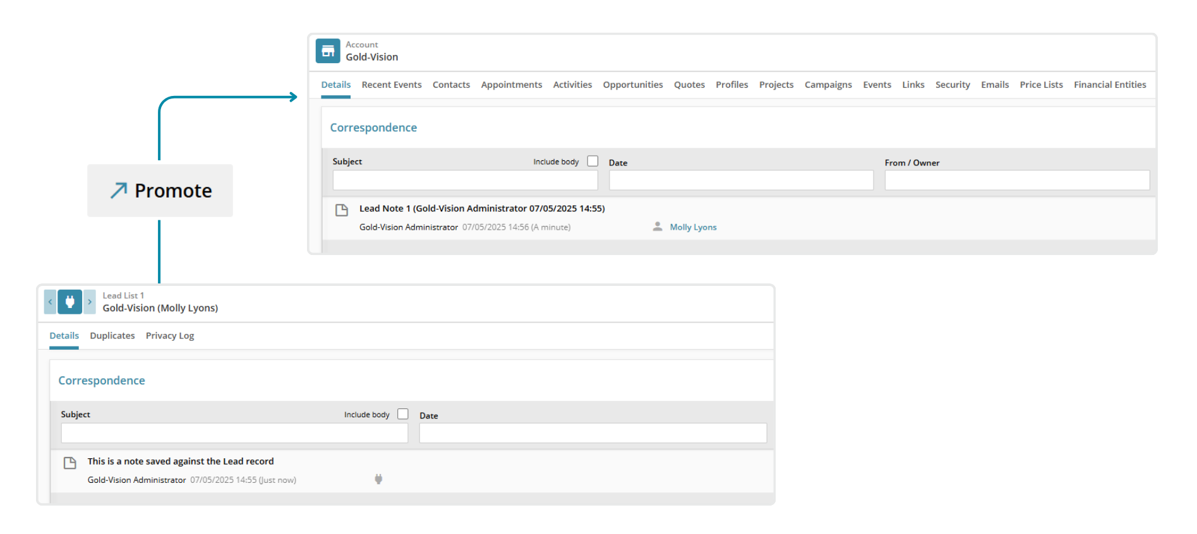Tick Include body checkbox in Lead Correspondence
The width and height of the screenshot is (1197, 534).
pyautogui.click(x=403, y=414)
